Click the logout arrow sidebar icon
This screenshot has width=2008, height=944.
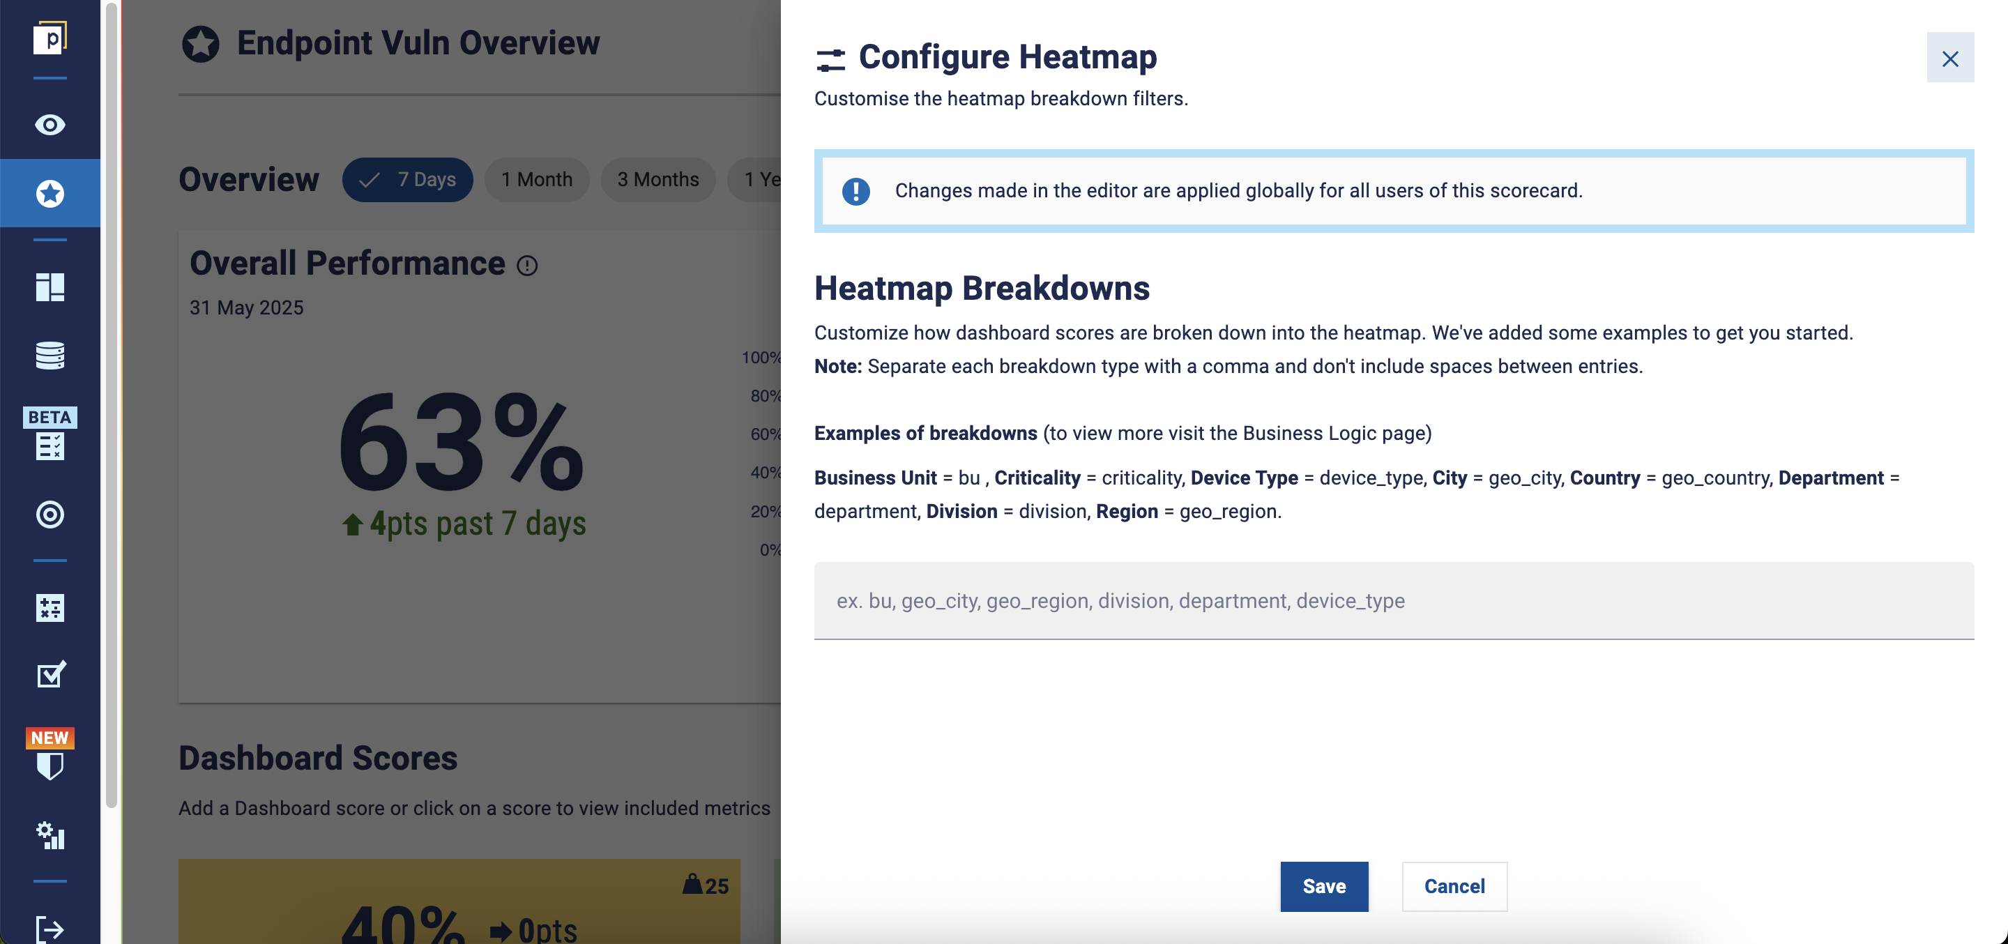coord(50,929)
